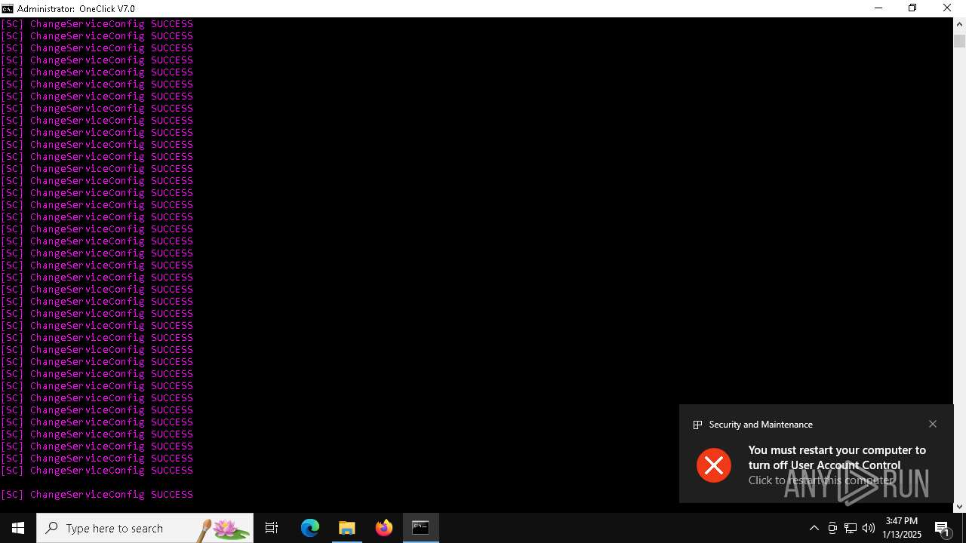Screen dimensions: 966x543
Task: Open notification 'You must restart your computer'
Action: tap(836, 457)
